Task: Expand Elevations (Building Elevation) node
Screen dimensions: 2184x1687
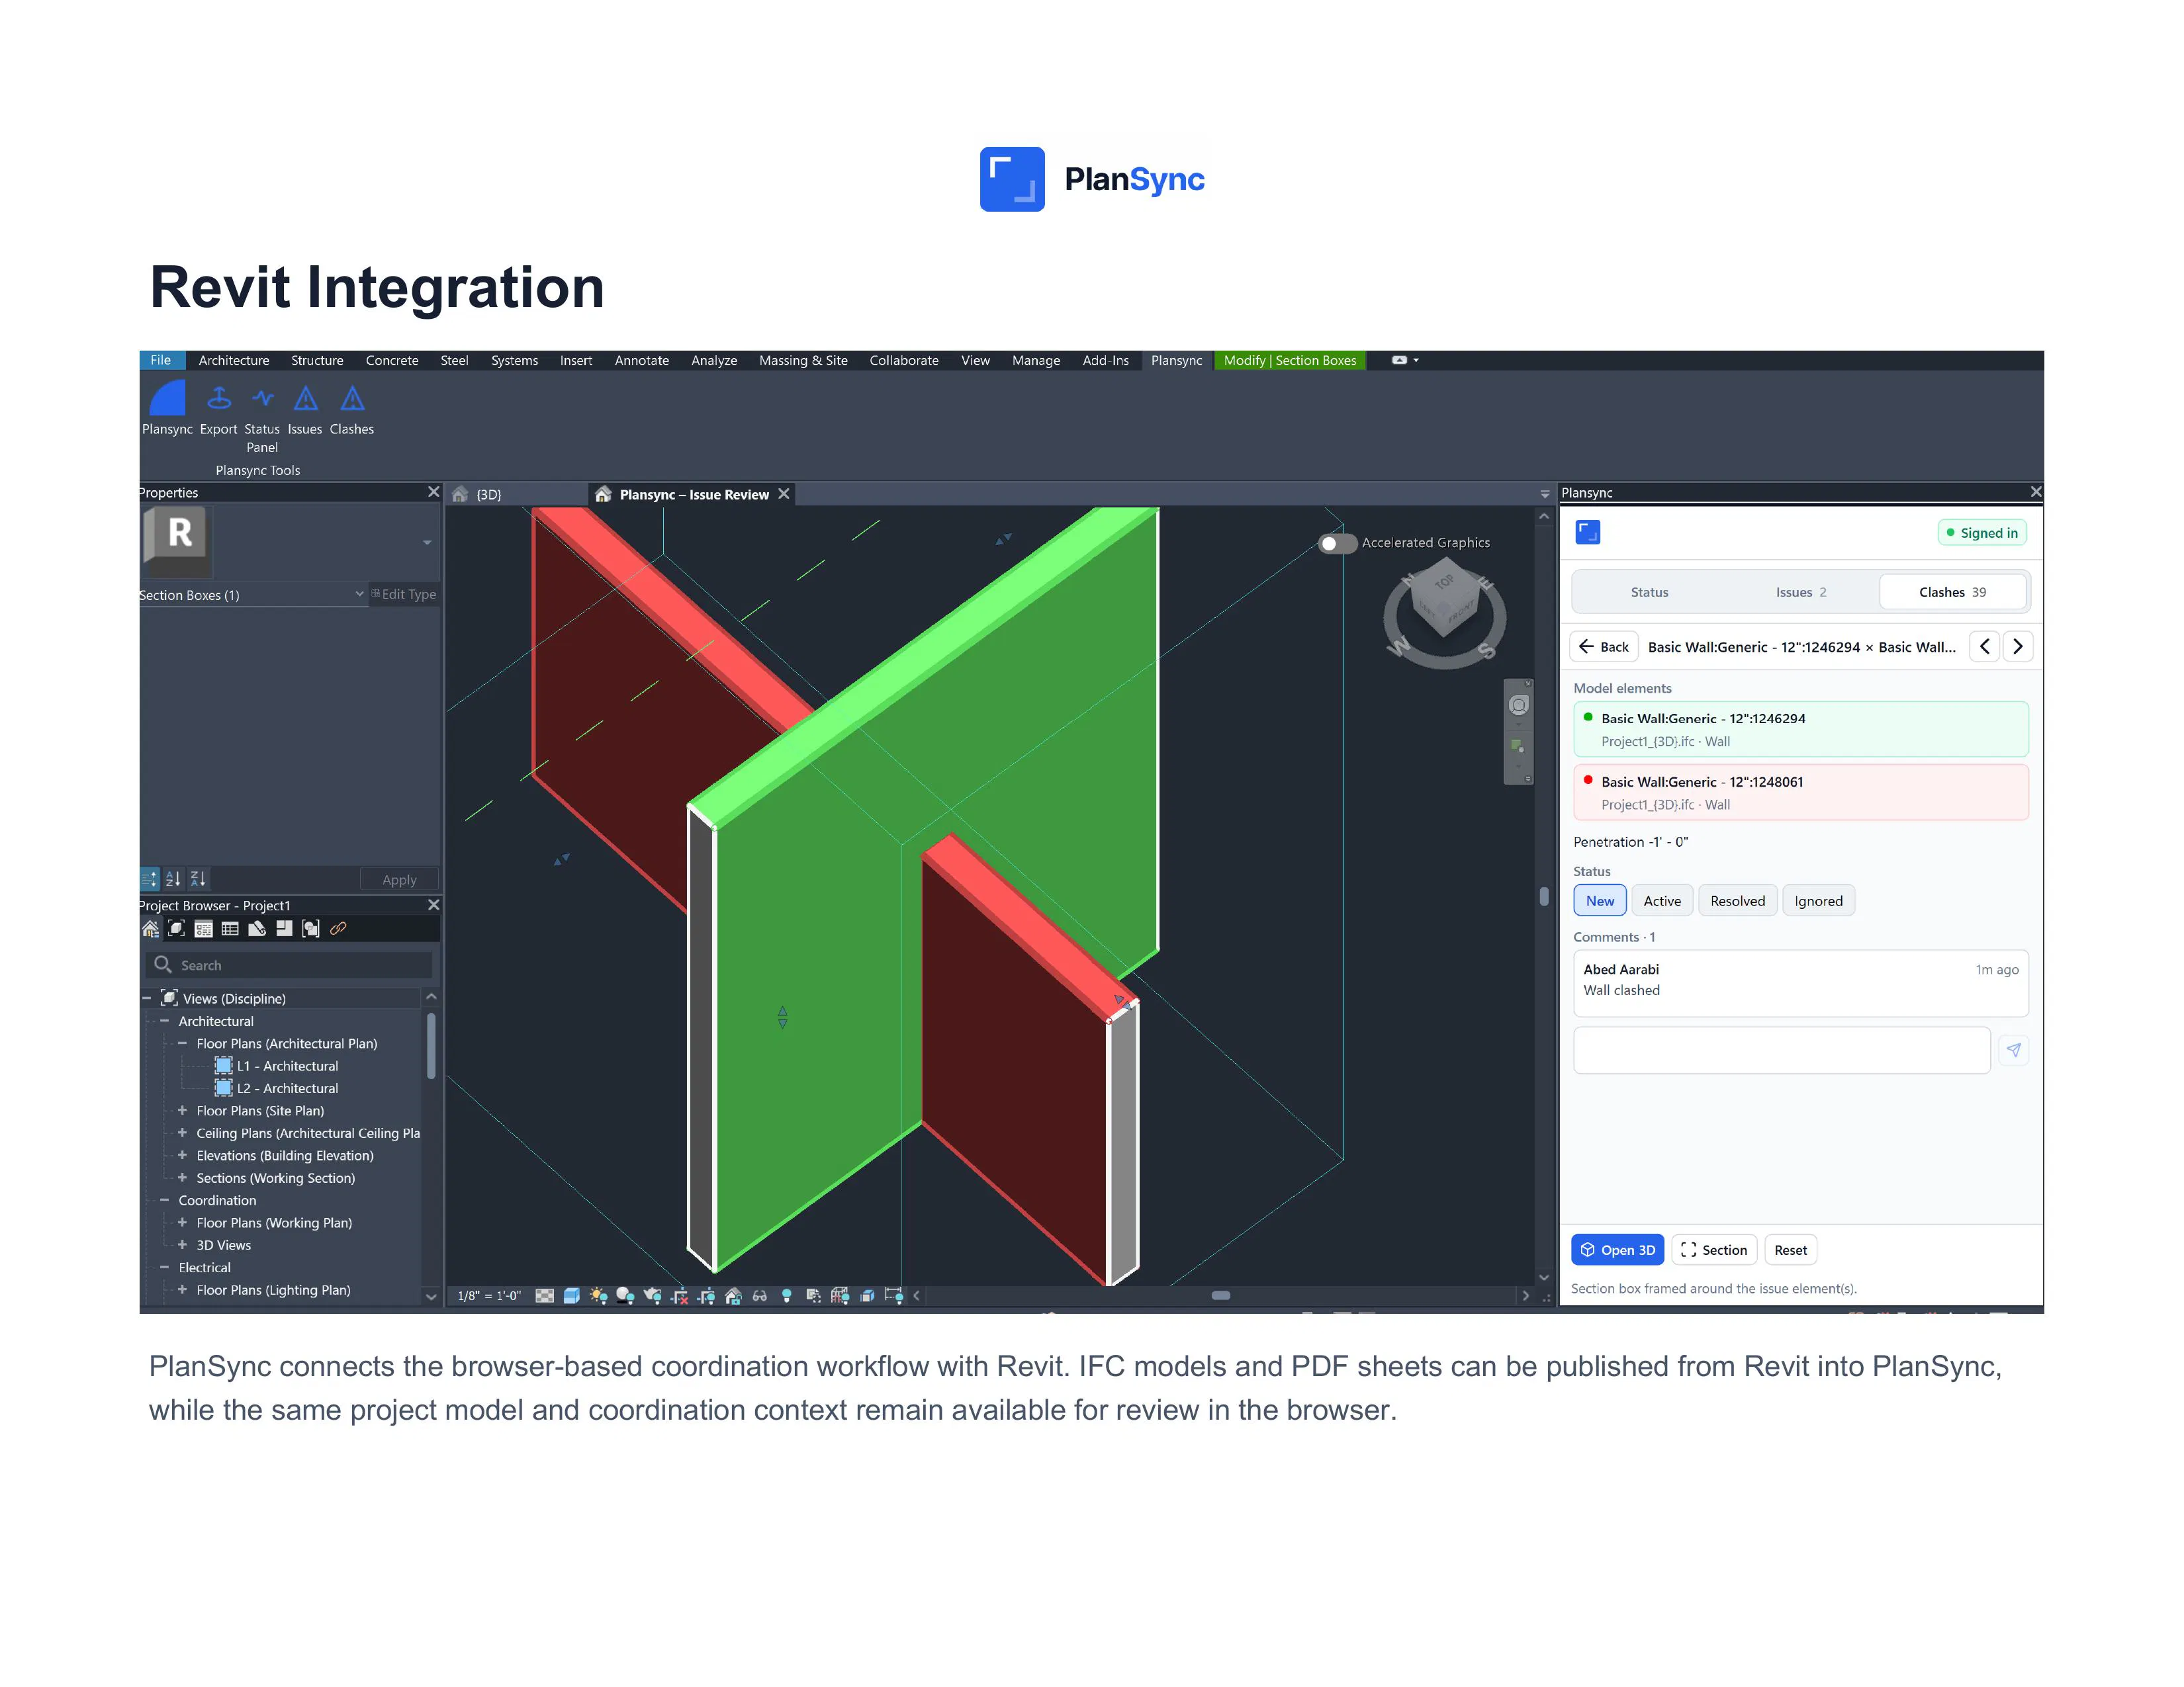Action: tap(182, 1155)
